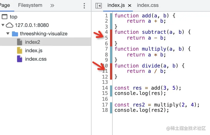The image size is (210, 135).
Task: Click the 'console.log(res2);' code line
Action: [142, 110]
